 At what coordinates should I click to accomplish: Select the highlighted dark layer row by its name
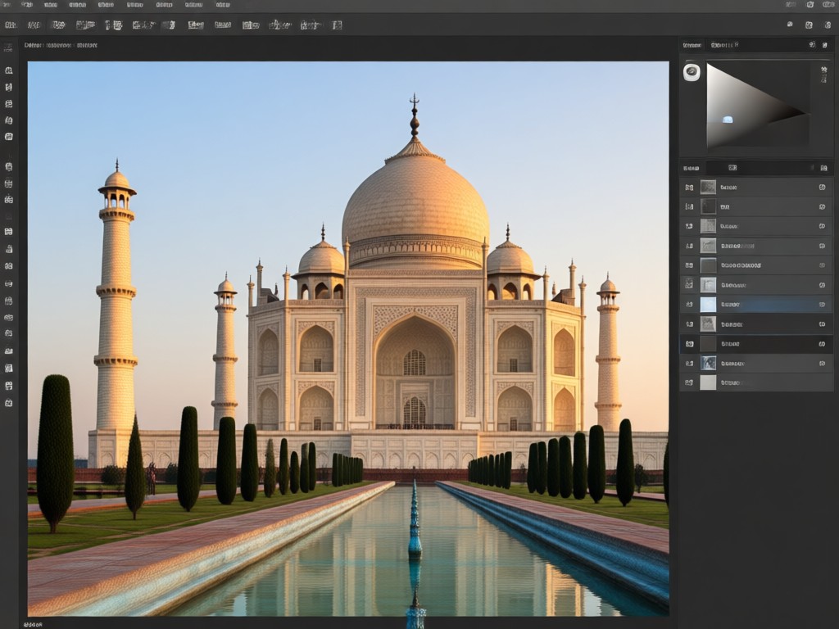pyautogui.click(x=730, y=344)
